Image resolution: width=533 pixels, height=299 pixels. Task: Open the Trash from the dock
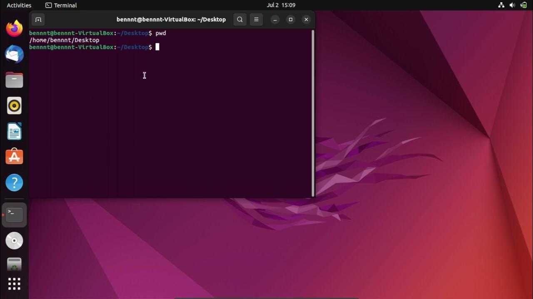point(14,264)
